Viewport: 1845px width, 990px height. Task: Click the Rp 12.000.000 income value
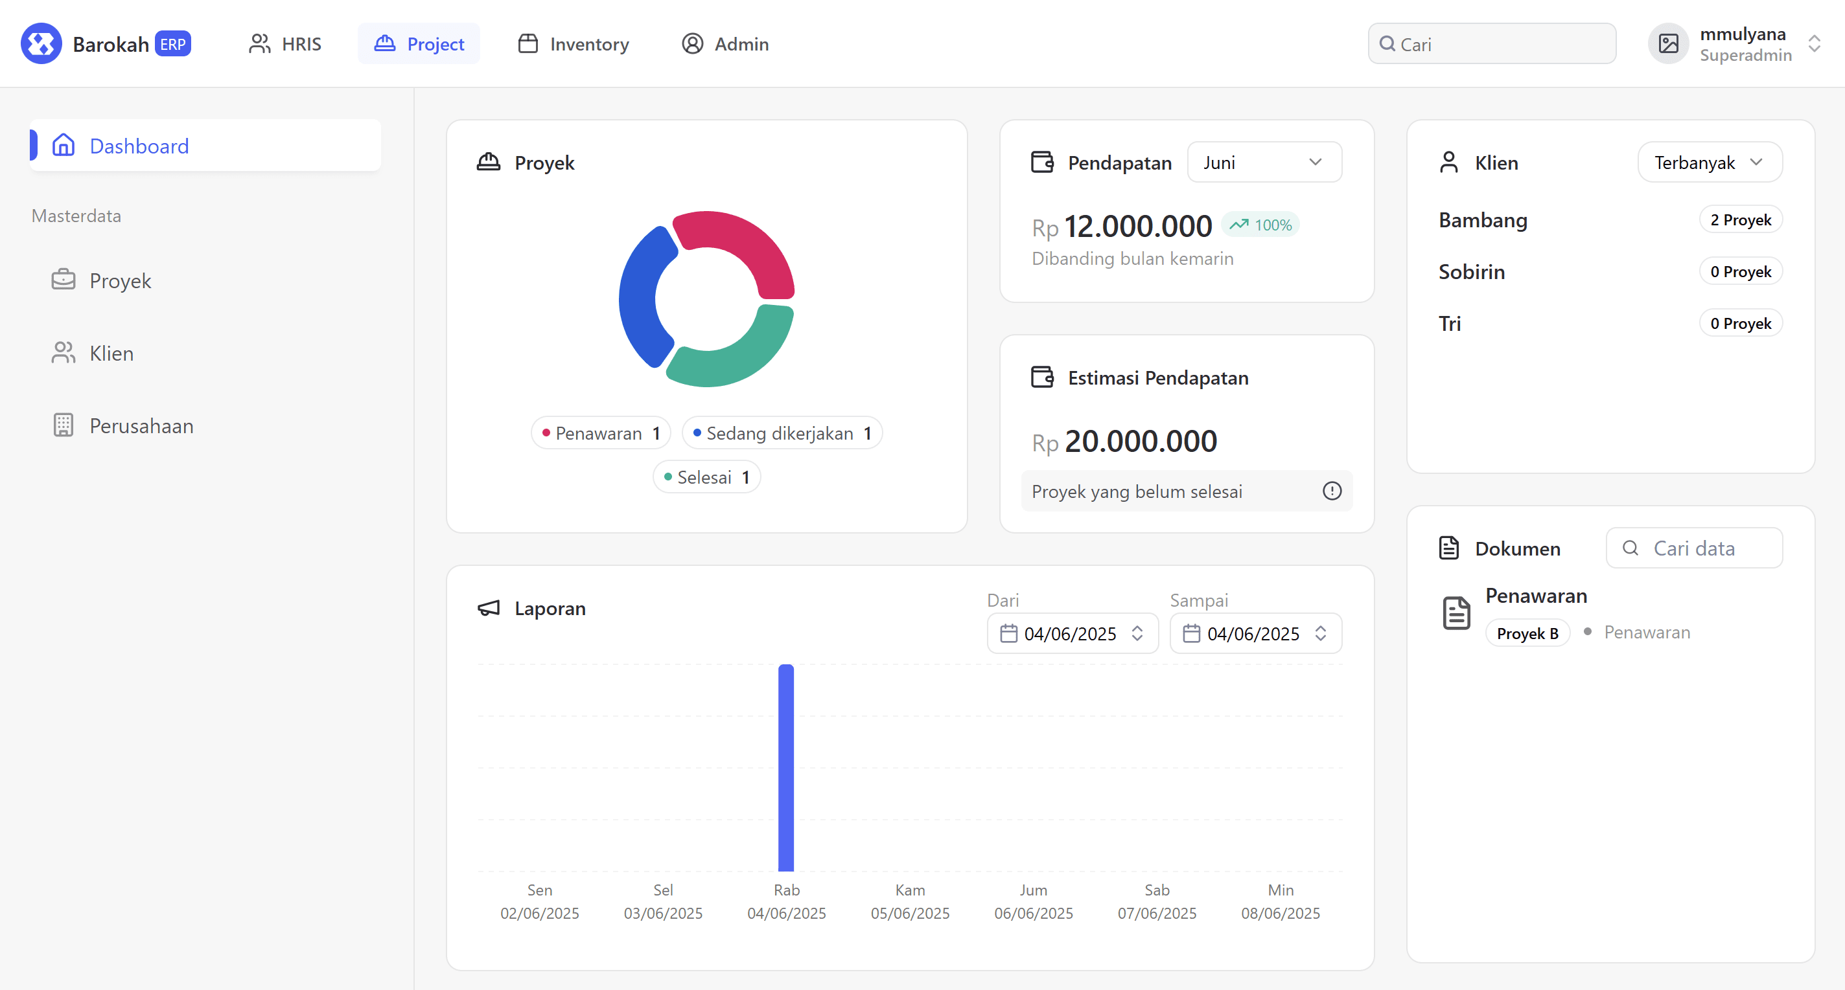point(1122,226)
